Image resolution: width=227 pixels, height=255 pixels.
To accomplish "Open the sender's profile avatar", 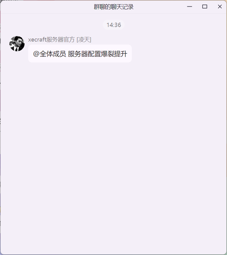I will point(17,44).
